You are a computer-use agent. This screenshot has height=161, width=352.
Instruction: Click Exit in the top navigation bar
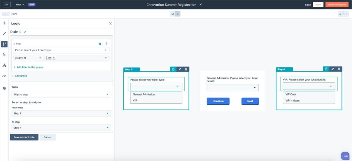(6, 4)
